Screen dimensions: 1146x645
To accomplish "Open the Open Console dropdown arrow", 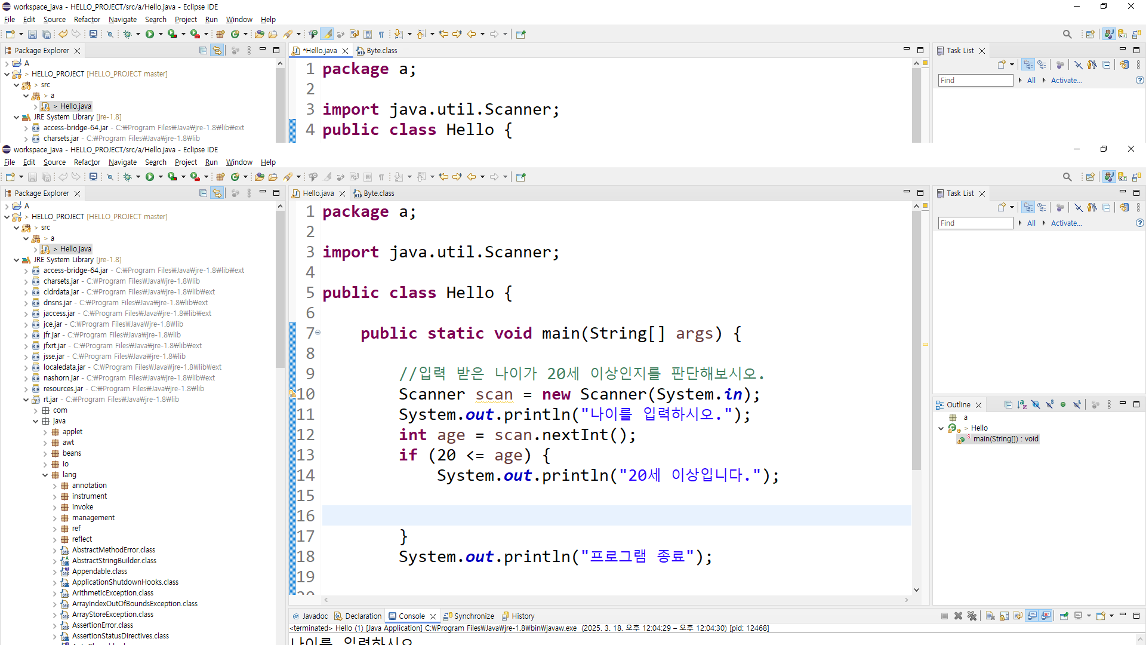I will coord(1111,616).
